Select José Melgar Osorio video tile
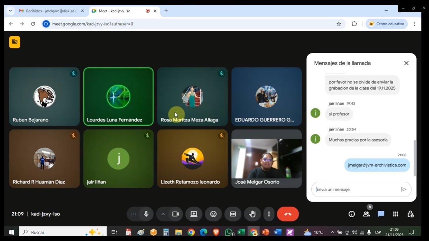 coord(266,159)
